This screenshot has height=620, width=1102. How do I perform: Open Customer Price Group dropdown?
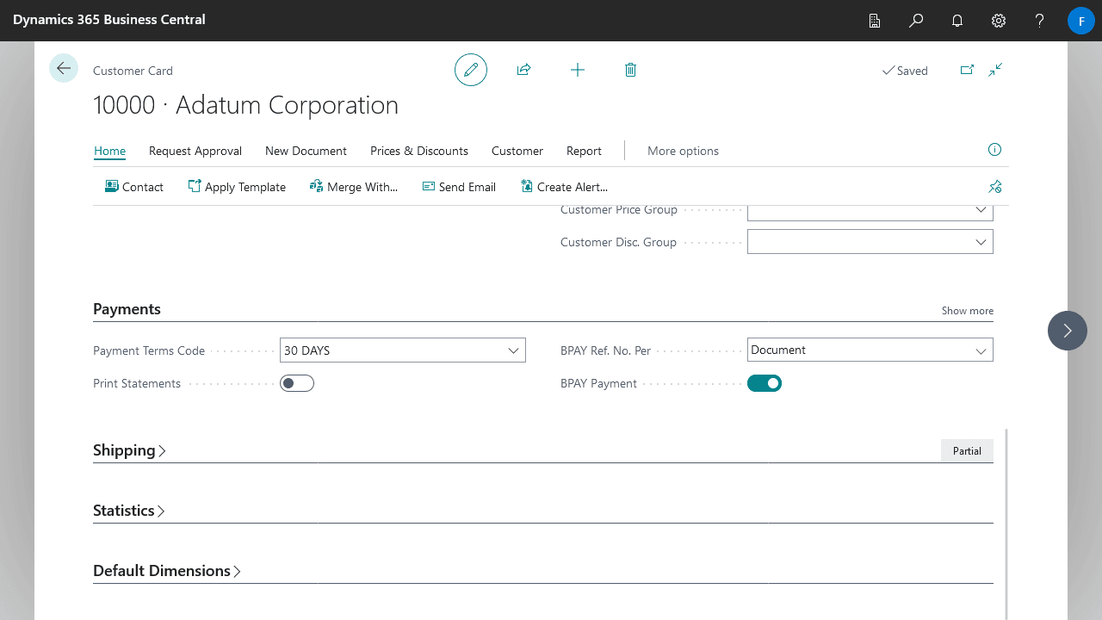point(981,210)
